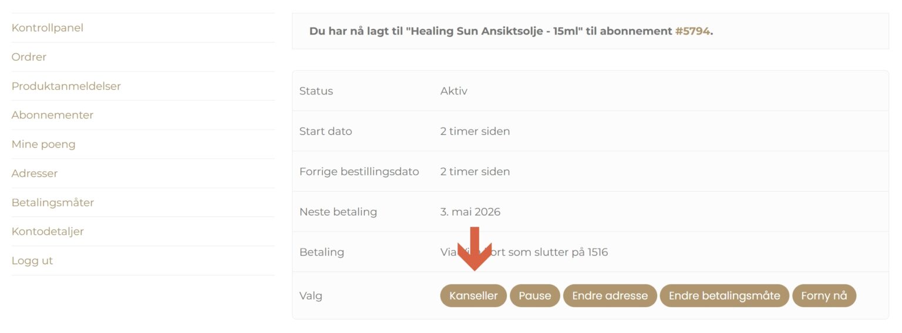Viewport: 902px width, 333px height.
Task: Open subscription link #5794
Action: [x=692, y=31]
